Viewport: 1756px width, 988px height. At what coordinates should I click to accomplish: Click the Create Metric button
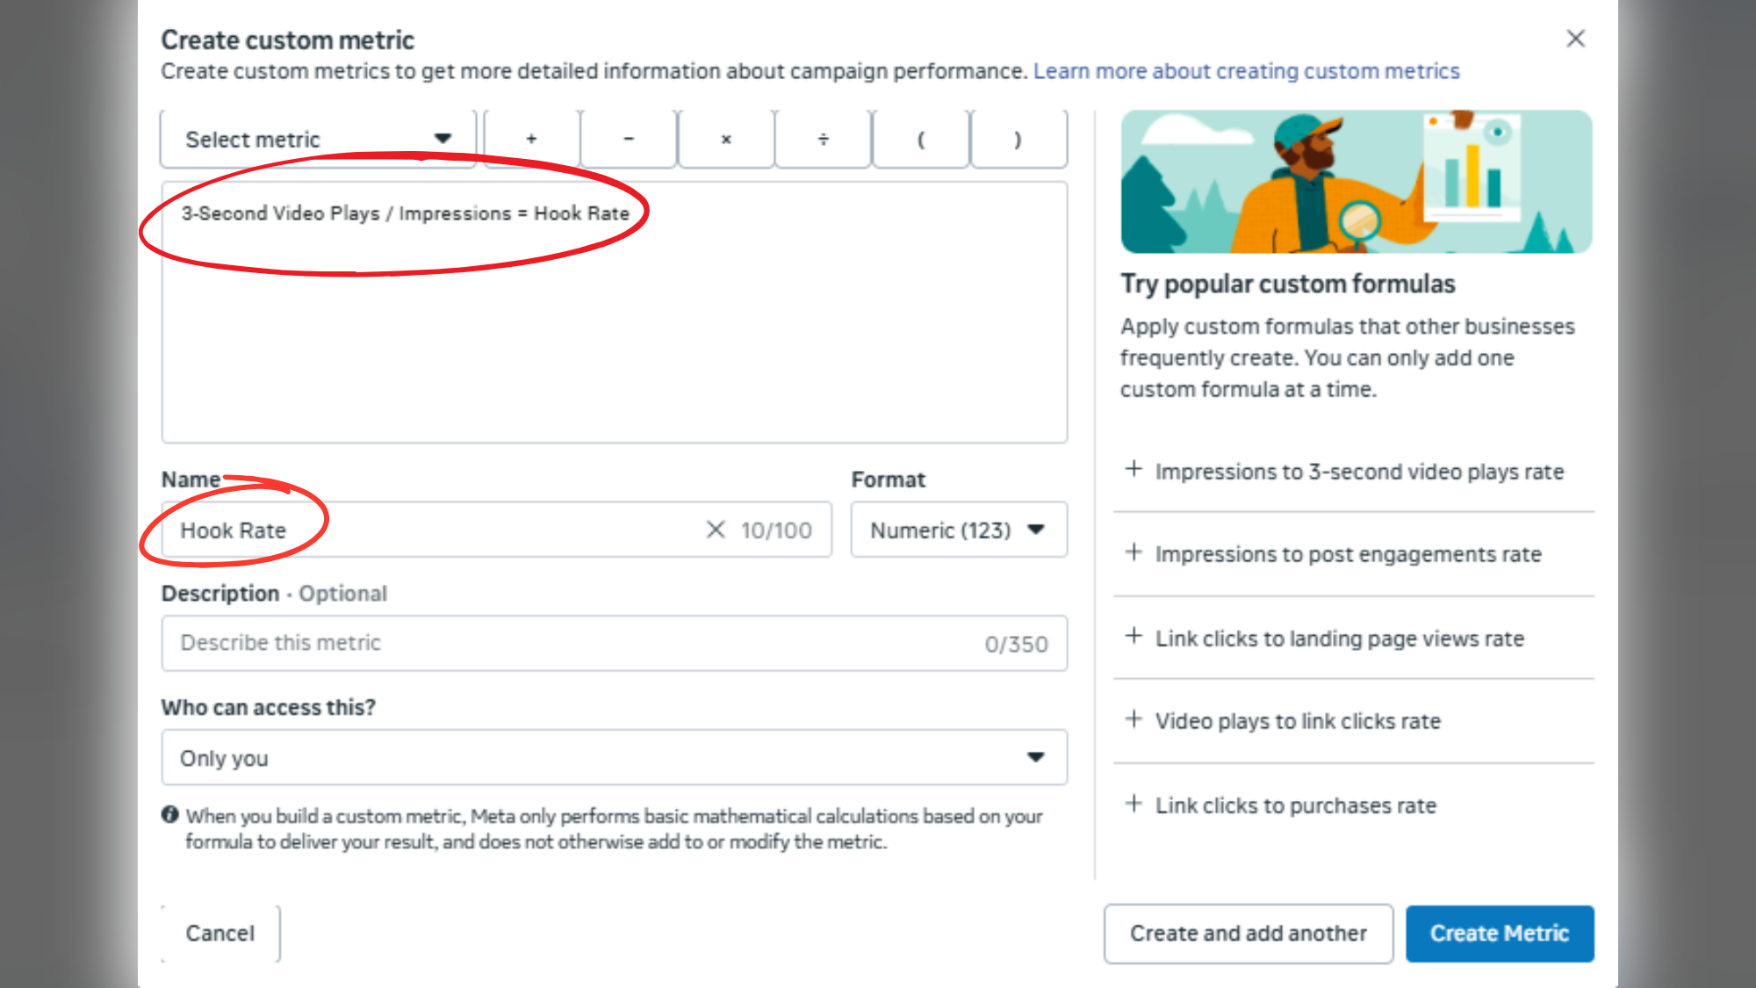click(1499, 933)
